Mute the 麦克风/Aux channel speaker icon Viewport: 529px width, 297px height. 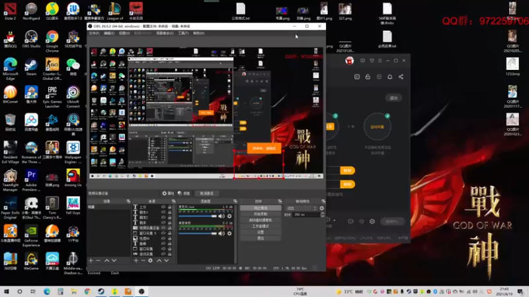[222, 216]
